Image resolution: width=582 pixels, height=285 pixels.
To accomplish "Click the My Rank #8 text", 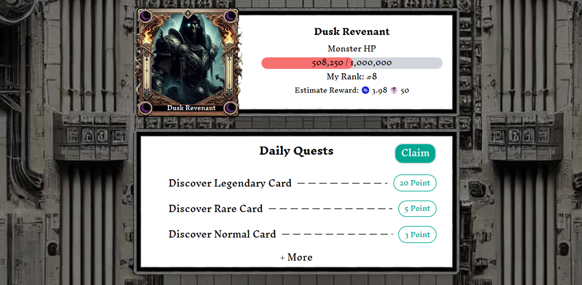I will 352,77.
